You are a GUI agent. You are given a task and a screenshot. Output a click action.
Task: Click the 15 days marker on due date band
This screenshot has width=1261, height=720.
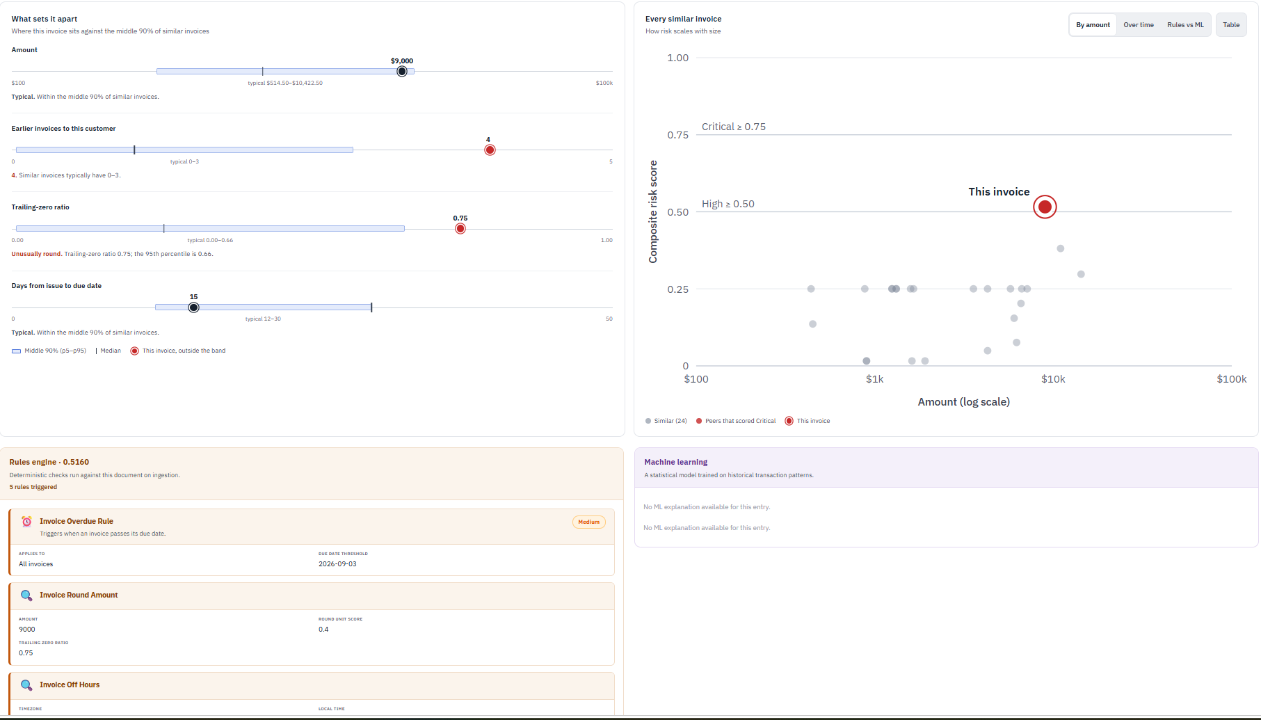[x=194, y=307]
